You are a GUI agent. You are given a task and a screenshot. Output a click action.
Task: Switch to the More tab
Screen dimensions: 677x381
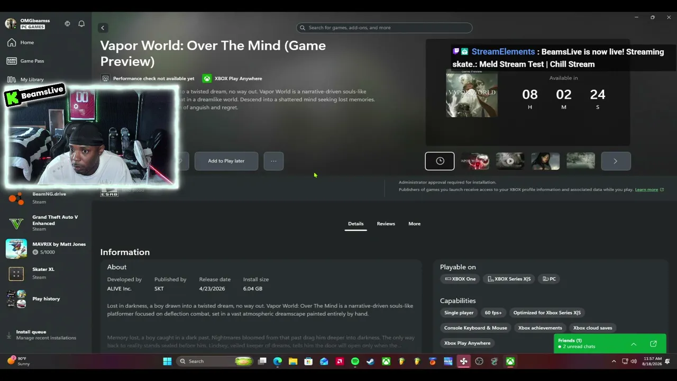[x=414, y=224]
